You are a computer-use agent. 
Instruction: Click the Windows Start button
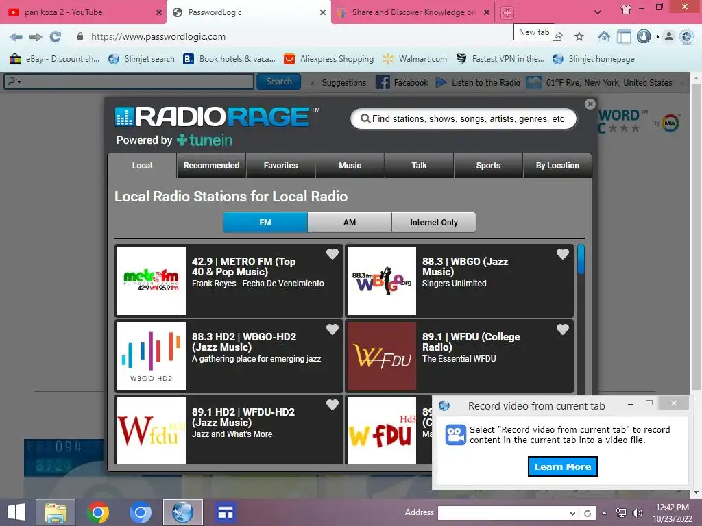pos(16,512)
